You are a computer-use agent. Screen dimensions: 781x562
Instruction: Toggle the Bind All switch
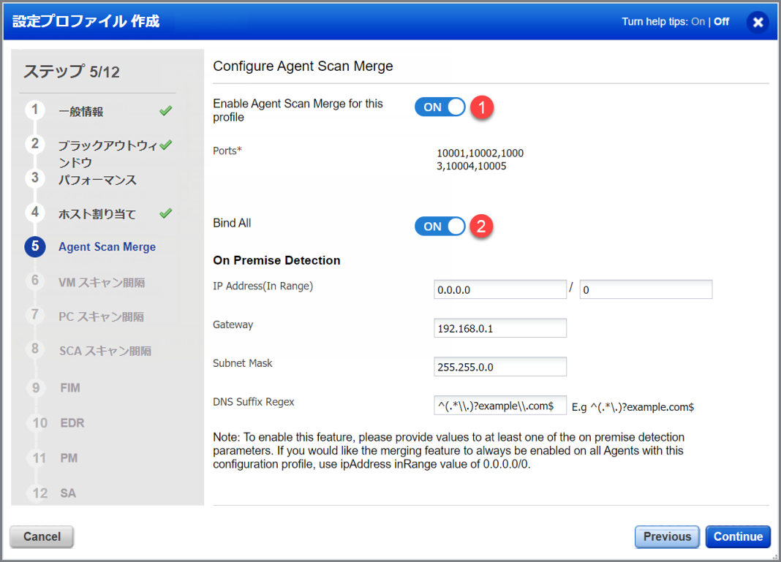point(439,227)
